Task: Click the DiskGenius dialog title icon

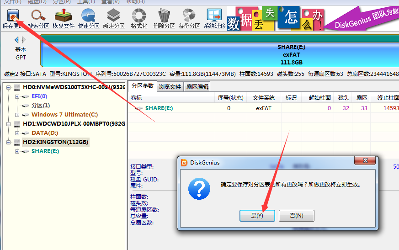Action: pyautogui.click(x=184, y=163)
